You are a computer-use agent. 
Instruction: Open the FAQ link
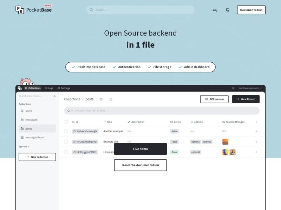pos(214,10)
